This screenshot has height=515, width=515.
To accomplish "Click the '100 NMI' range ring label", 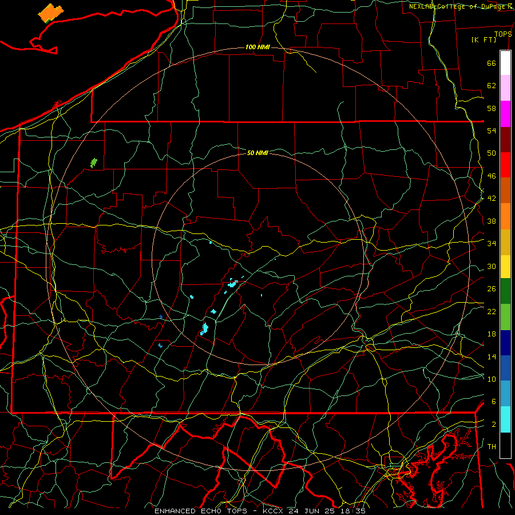I will [x=257, y=47].
